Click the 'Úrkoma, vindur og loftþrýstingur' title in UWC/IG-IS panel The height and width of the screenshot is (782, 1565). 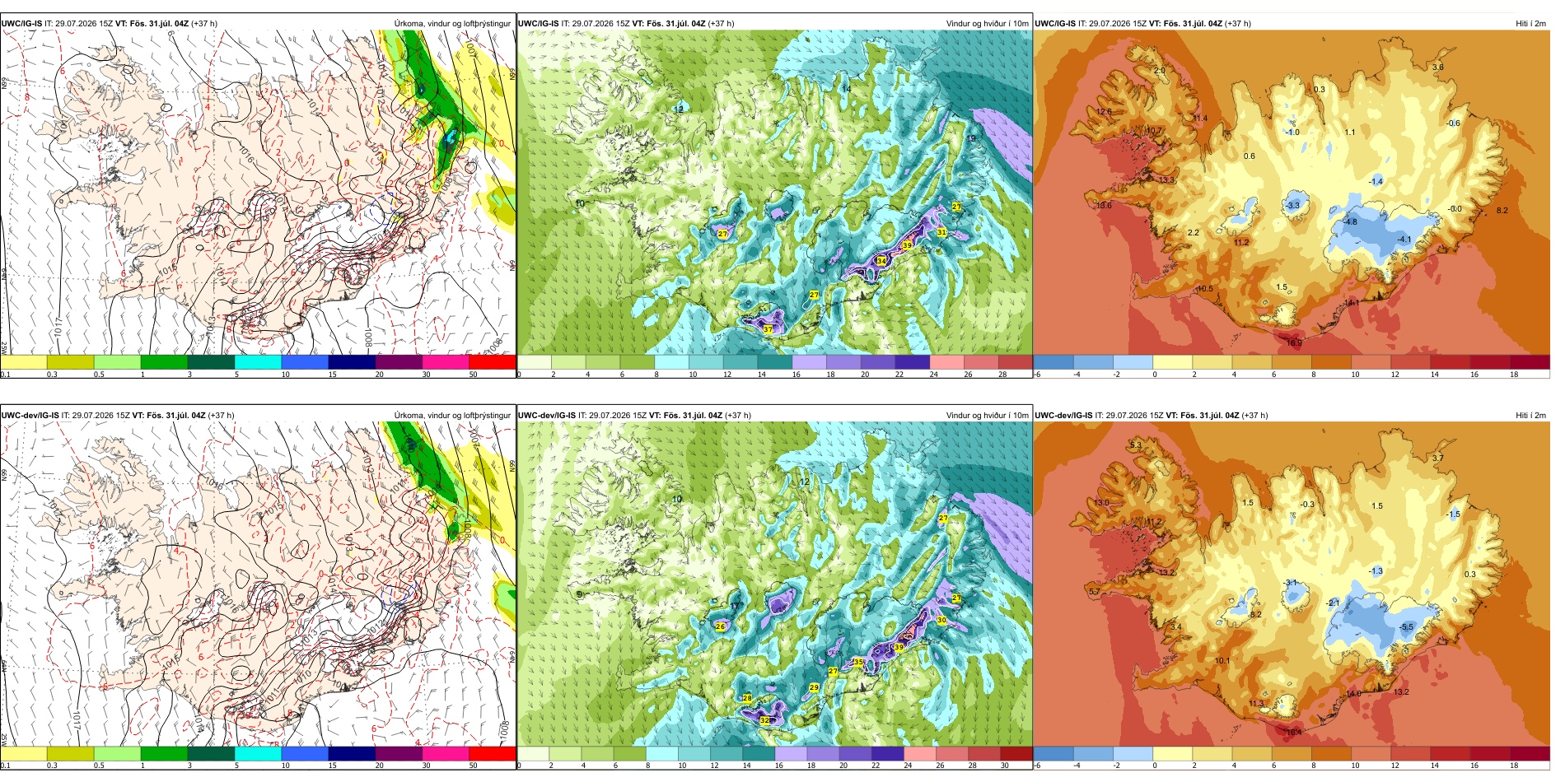pos(452,24)
